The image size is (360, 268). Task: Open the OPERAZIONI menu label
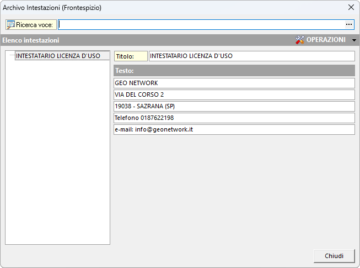click(326, 40)
